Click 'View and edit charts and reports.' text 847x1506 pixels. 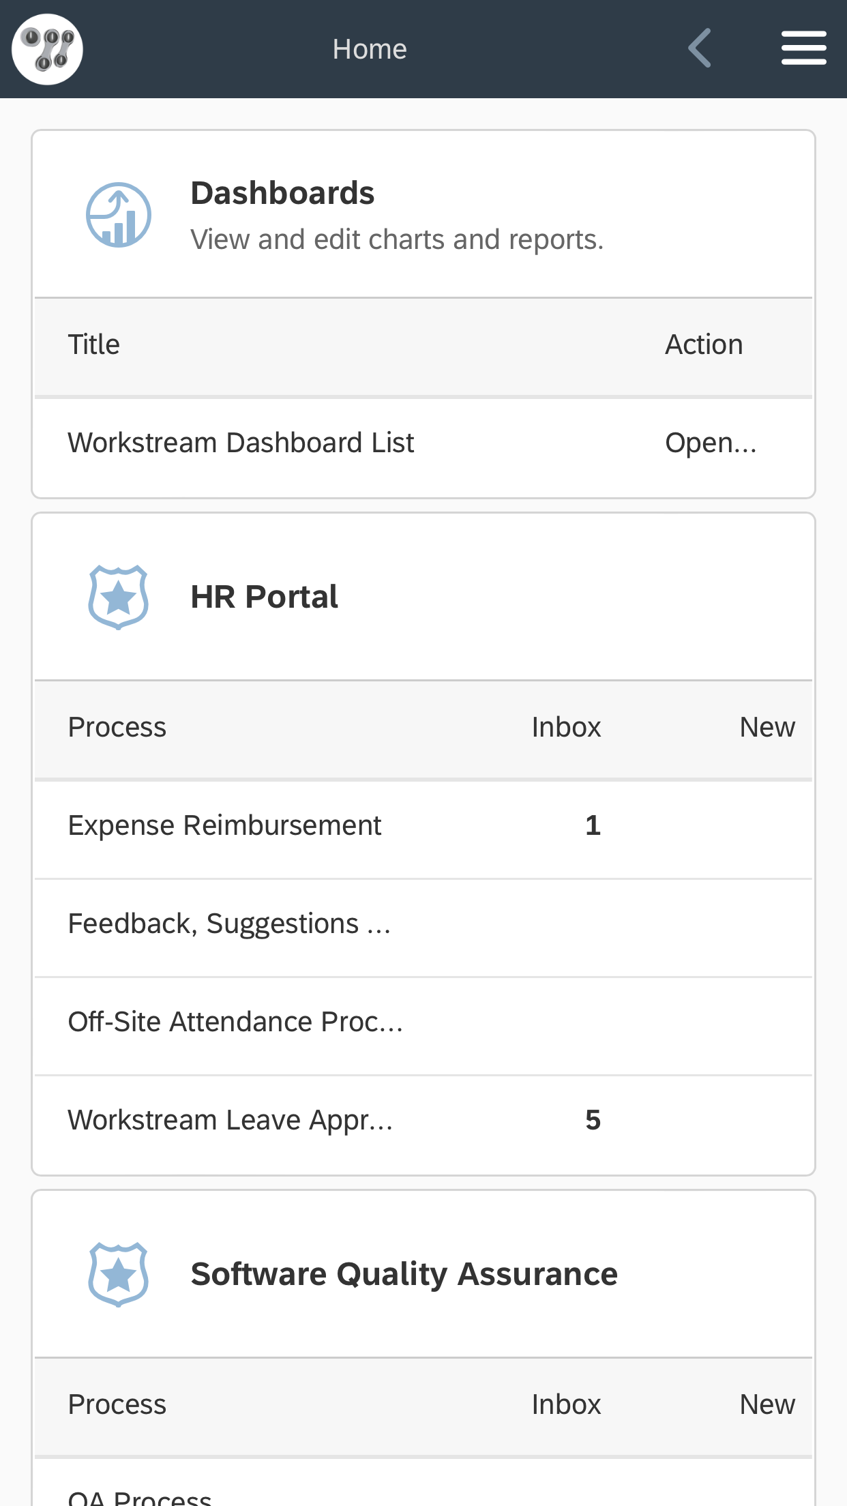click(x=397, y=239)
